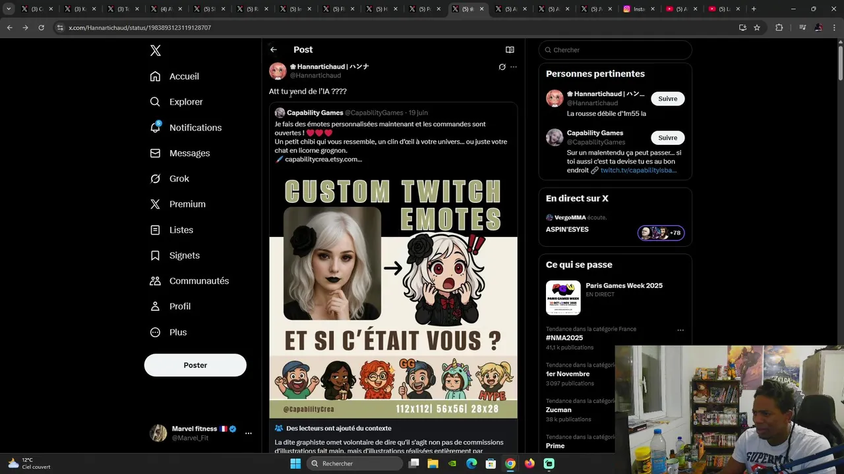
Task: Follow Capability Games with Suivre button
Action: (x=667, y=138)
